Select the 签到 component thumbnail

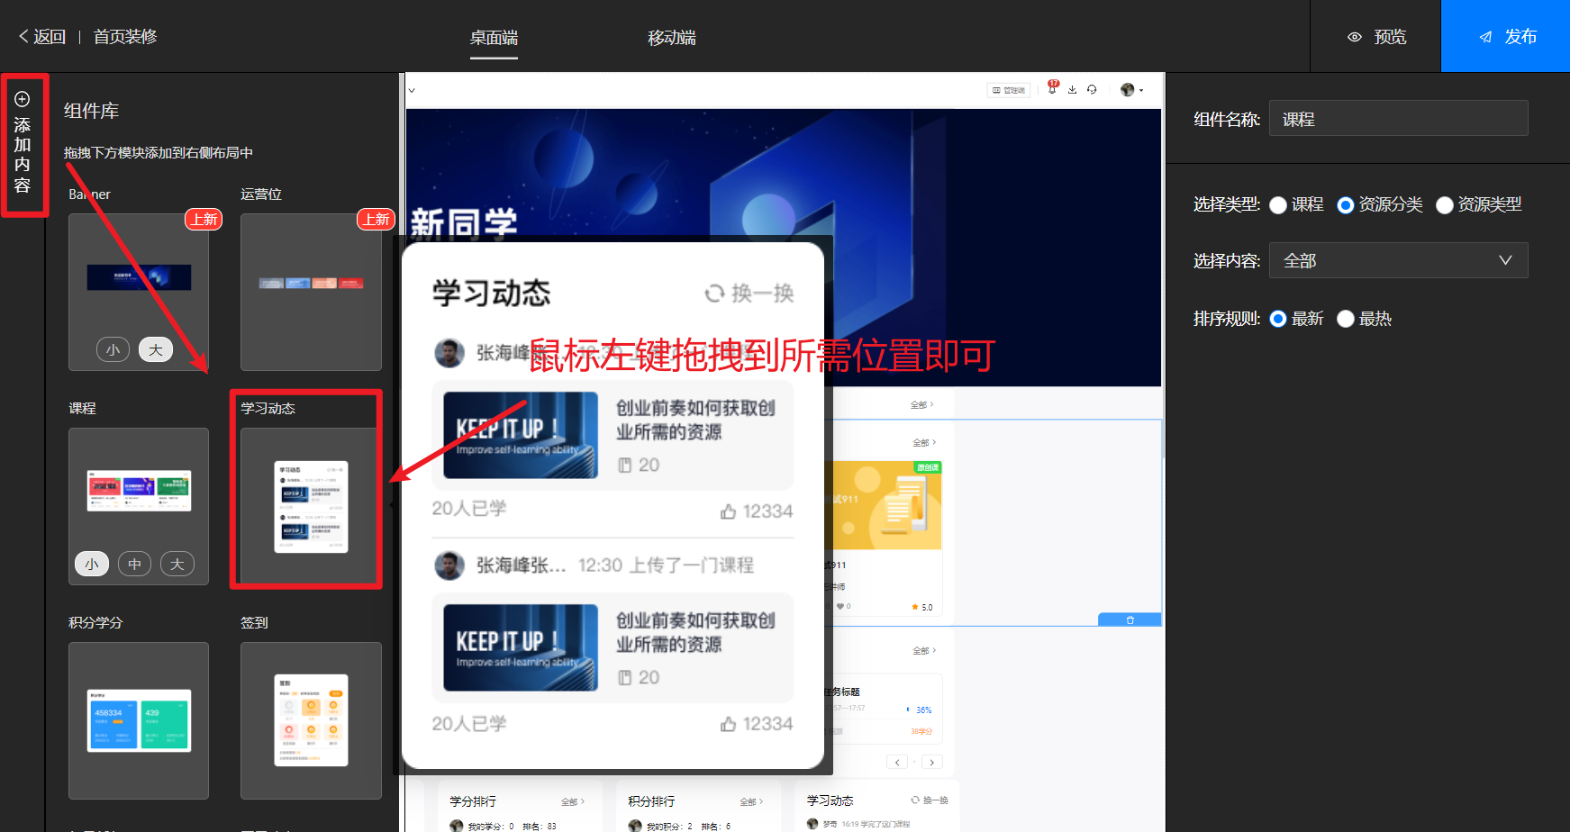[311, 720]
